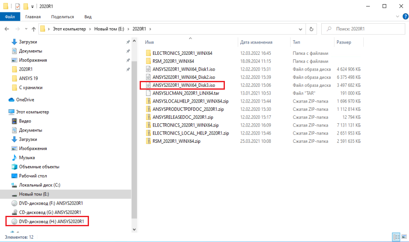This screenshot has width=409, height=242.
Task: Select ELECTRONICS_2020R1_WINX64.zip file name
Action: point(185,125)
